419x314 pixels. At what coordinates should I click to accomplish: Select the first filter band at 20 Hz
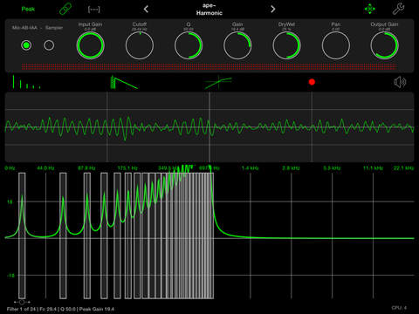pos(22,235)
